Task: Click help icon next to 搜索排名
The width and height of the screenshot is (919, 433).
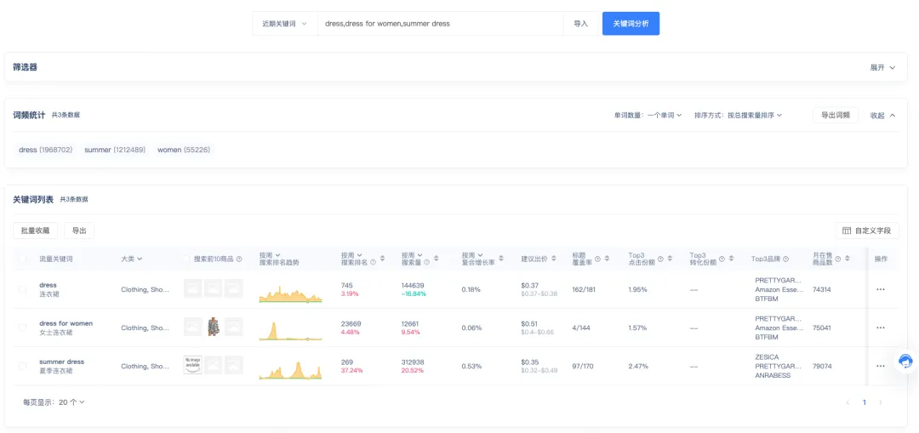Action: tap(373, 262)
